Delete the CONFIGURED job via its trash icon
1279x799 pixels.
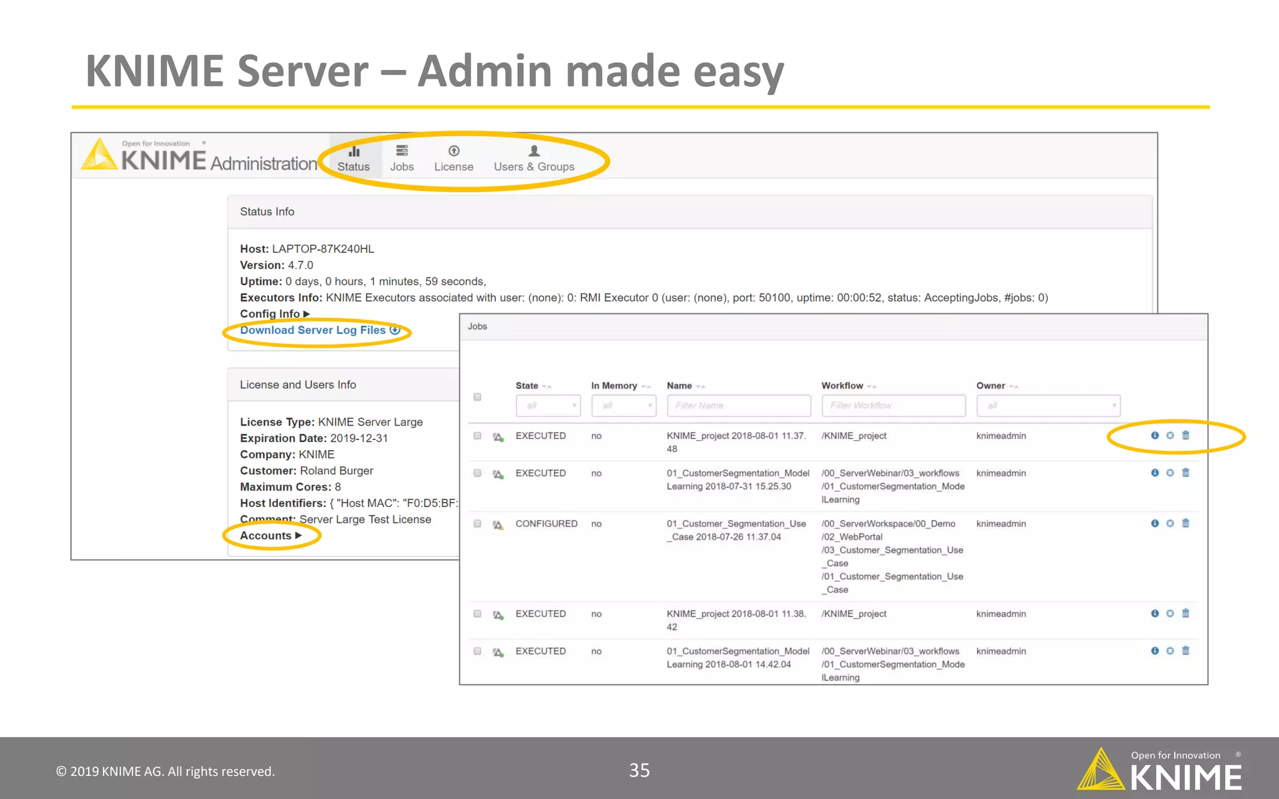1185,523
